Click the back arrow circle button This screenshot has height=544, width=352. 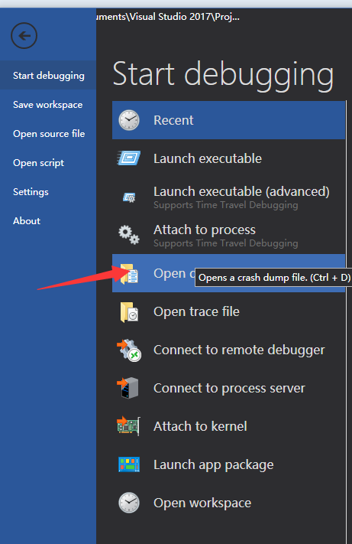click(24, 36)
